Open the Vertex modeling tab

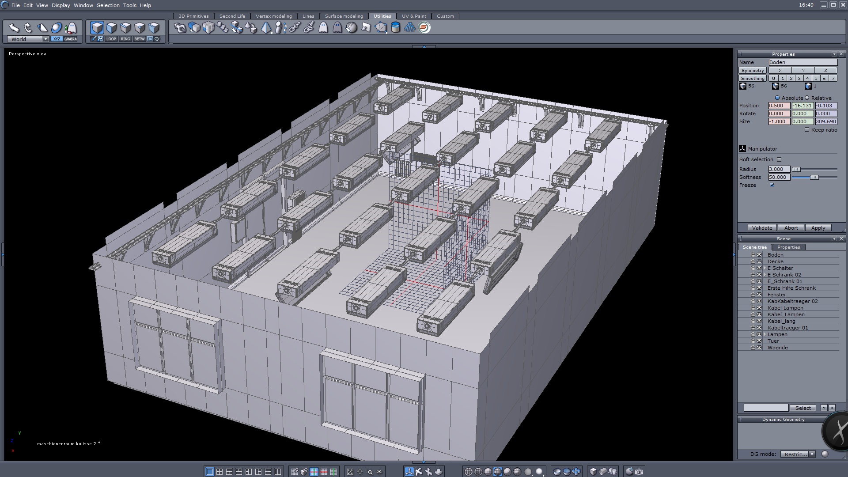point(273,16)
